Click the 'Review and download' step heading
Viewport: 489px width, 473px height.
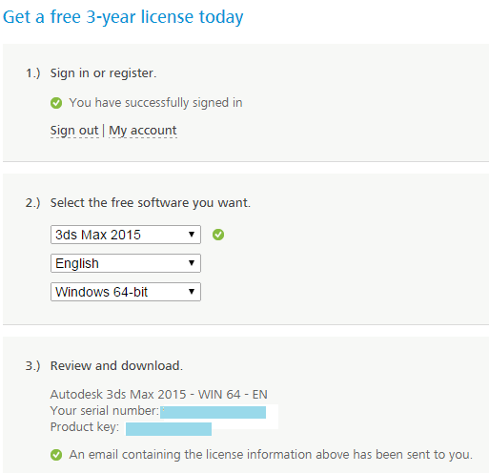(x=116, y=366)
